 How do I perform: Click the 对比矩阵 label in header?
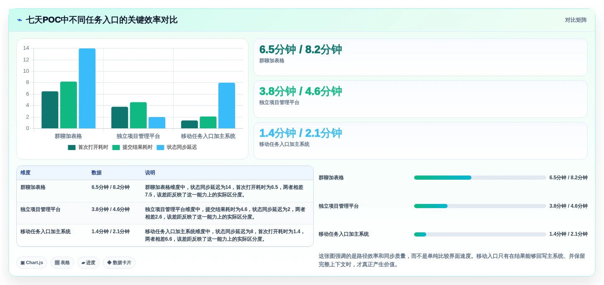pos(576,20)
